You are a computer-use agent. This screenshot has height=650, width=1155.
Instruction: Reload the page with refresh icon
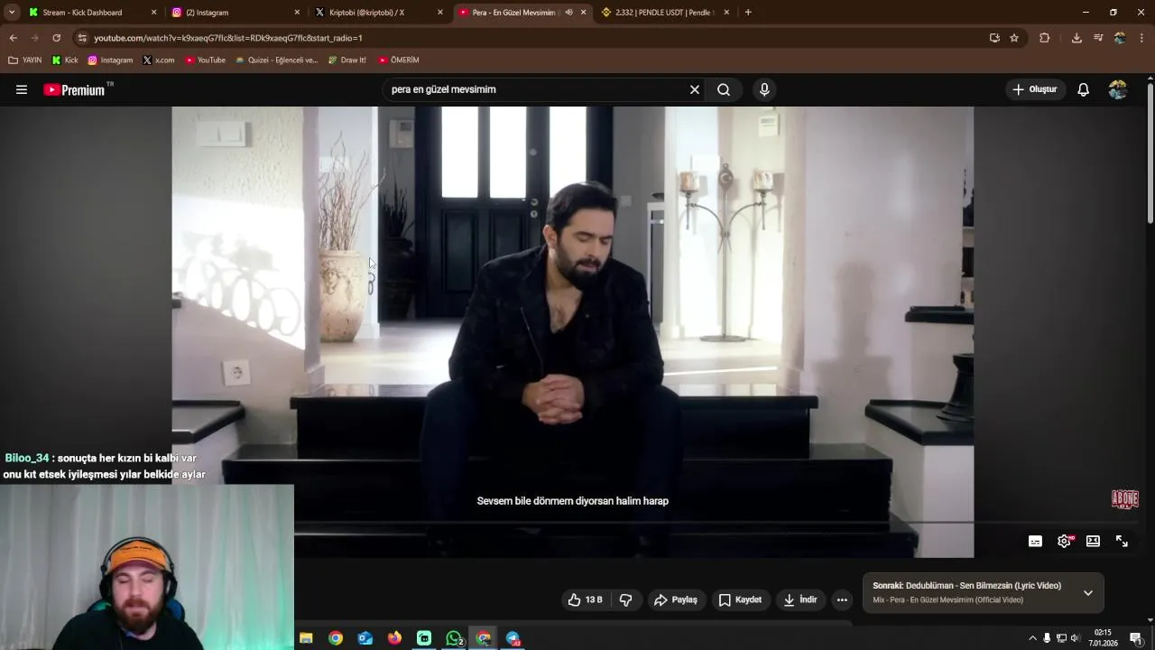[56, 38]
